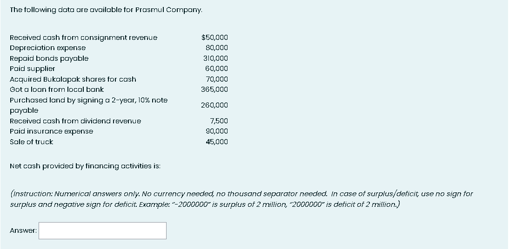Click the 90,000 insurance amount
509x249 pixels.
pyautogui.click(x=217, y=131)
